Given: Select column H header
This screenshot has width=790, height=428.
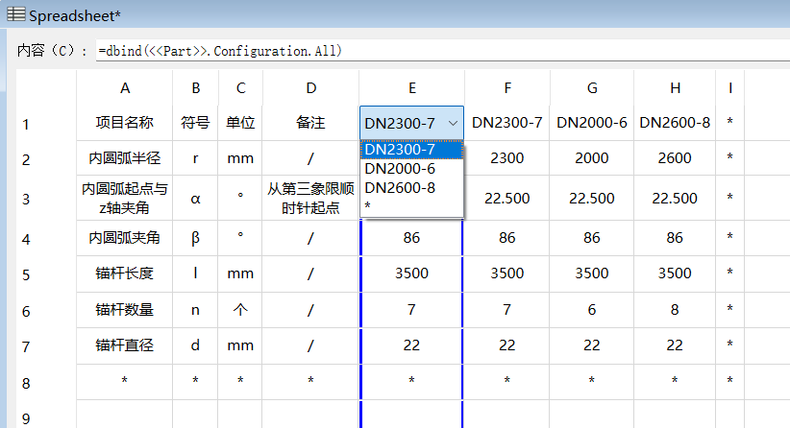Looking at the screenshot, I should tap(675, 88).
